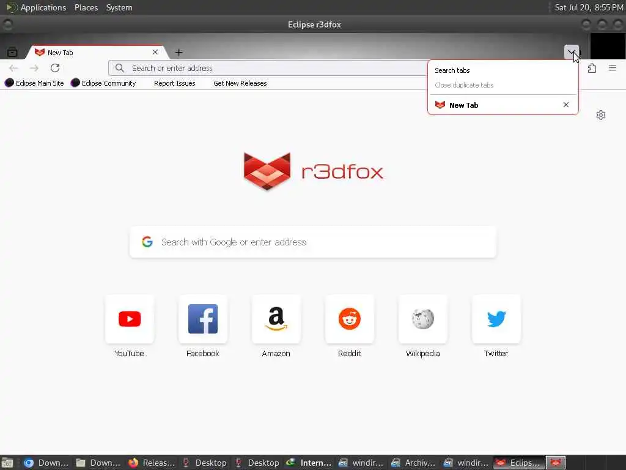Open the Facebook shortcut tile
Screen dimensions: 626x470
pos(203,319)
